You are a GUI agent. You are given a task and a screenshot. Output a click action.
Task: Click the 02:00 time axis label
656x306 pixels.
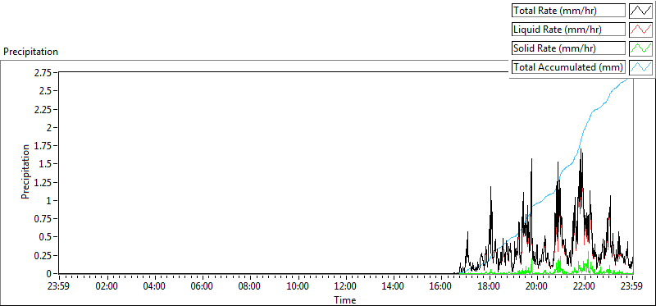(x=107, y=287)
